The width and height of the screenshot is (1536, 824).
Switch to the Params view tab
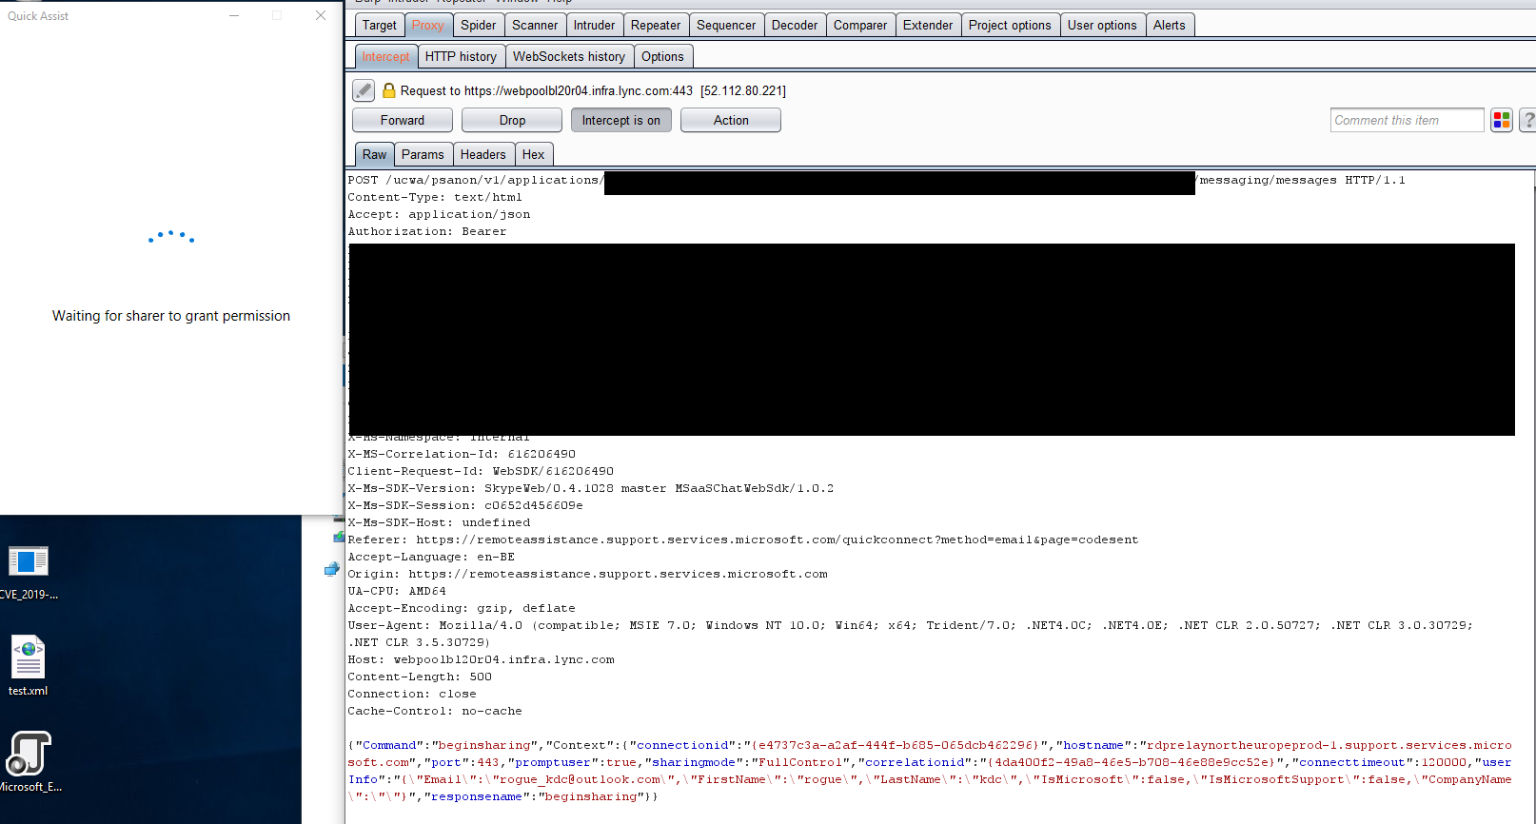pos(423,154)
